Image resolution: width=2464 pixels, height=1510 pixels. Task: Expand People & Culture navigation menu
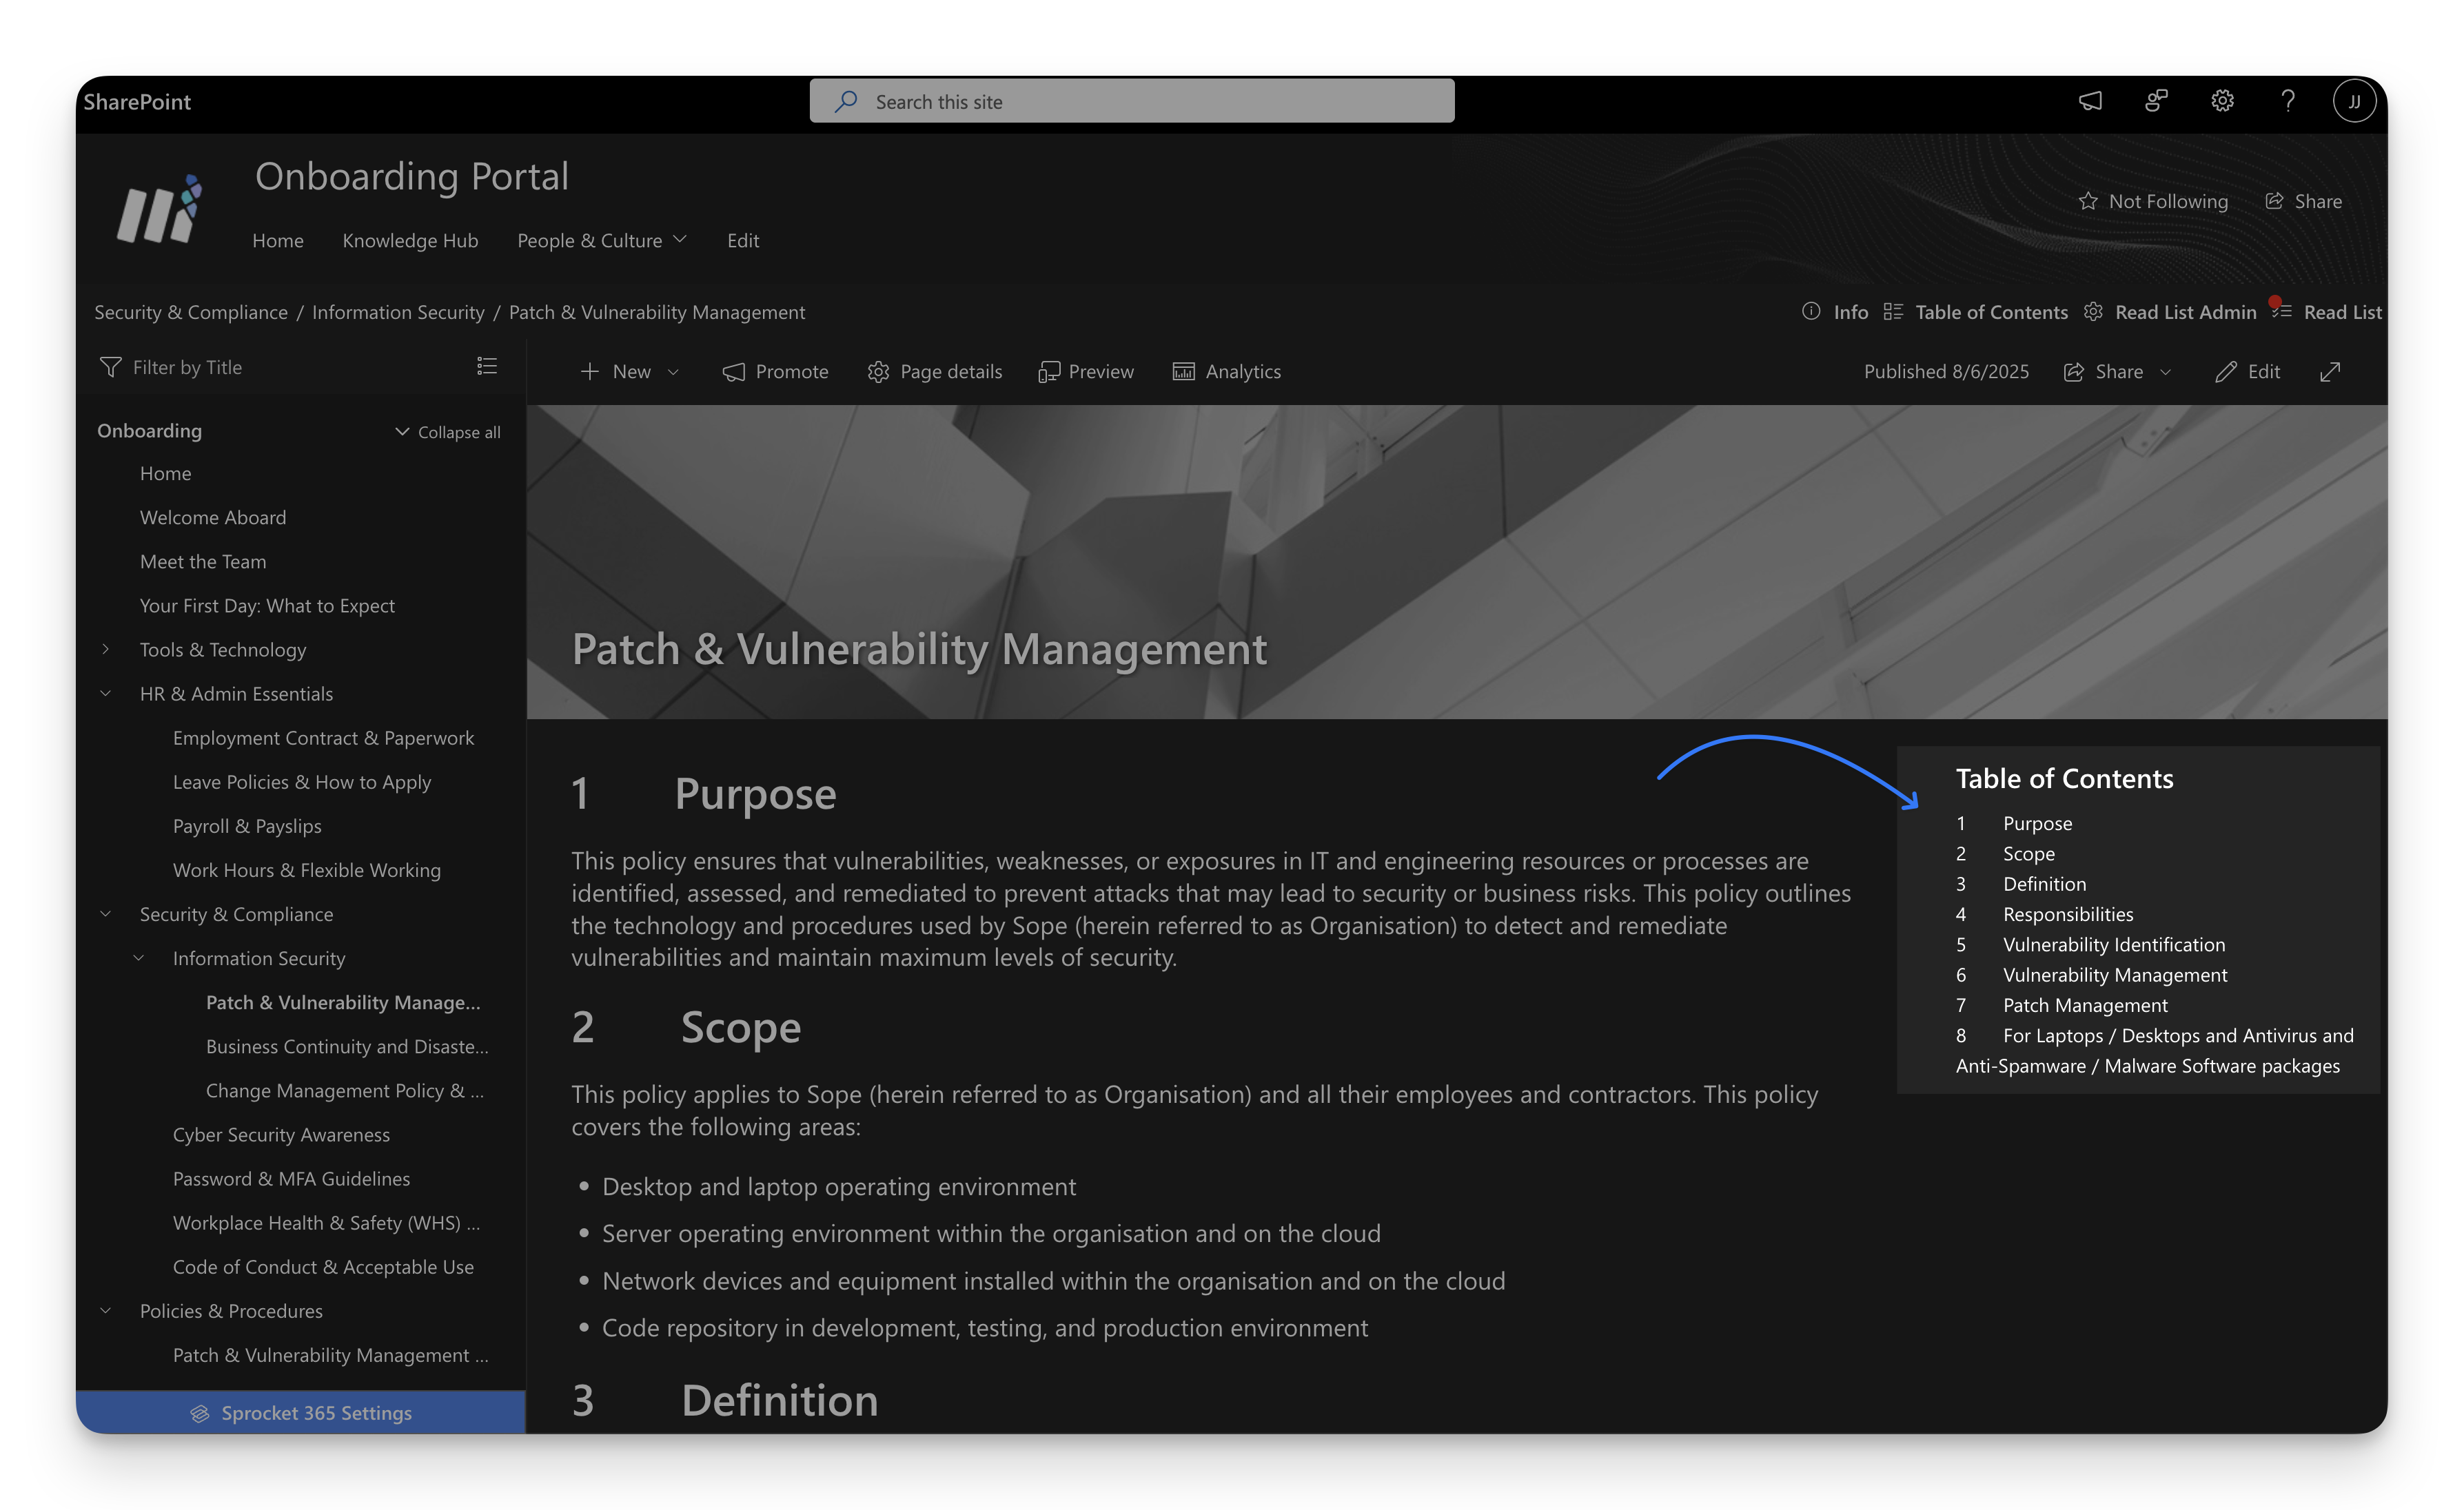point(602,241)
